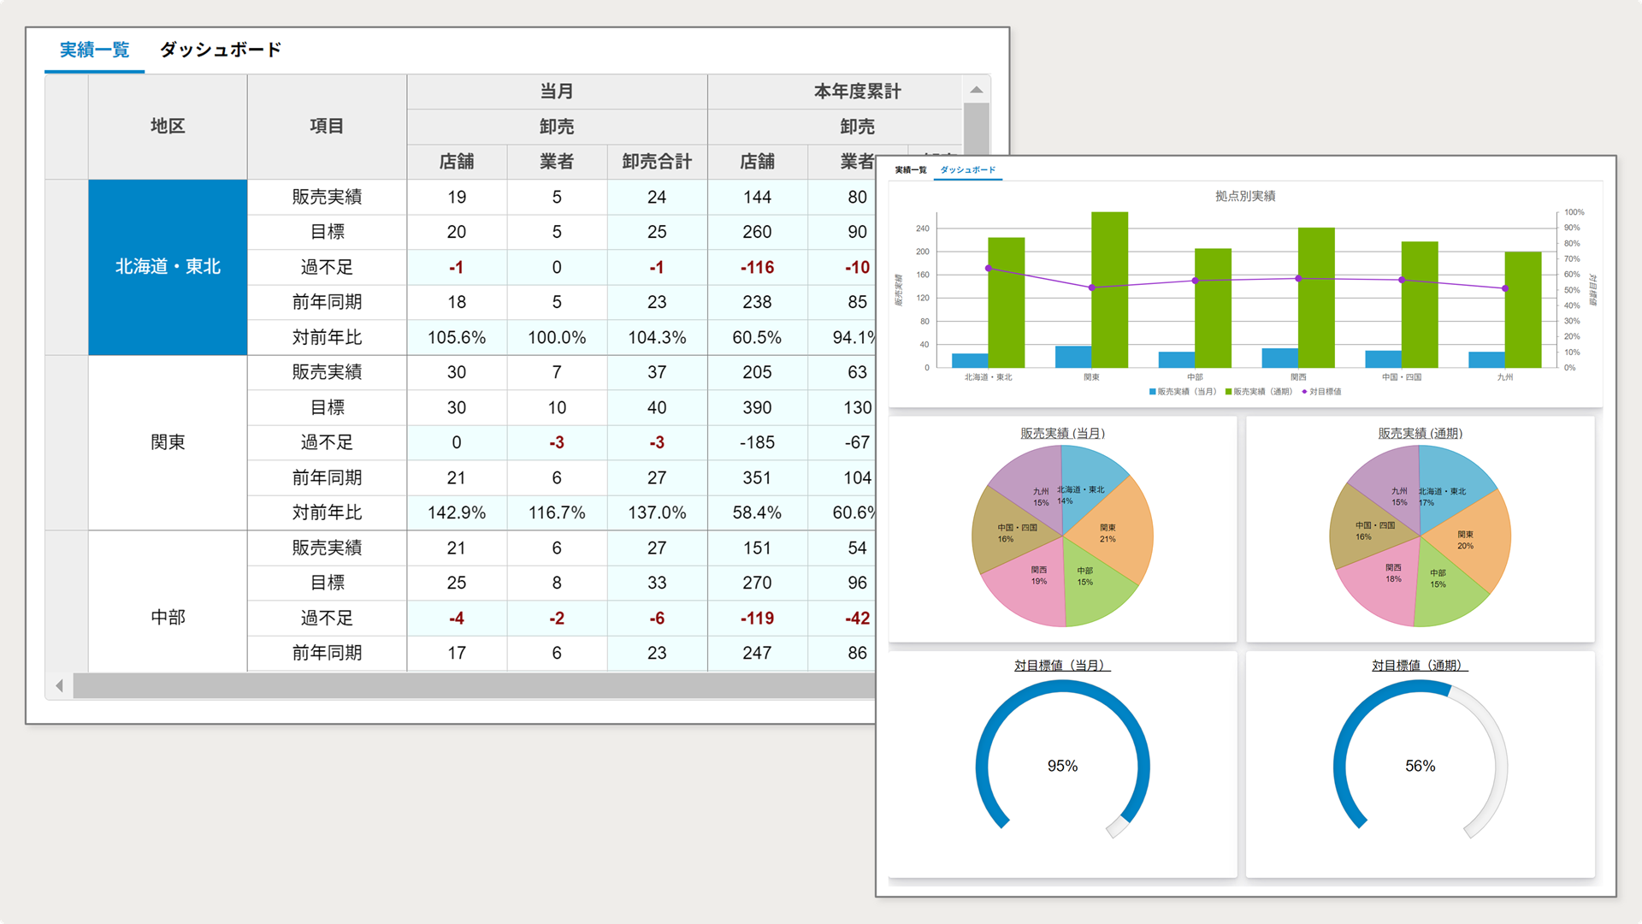Viewport: 1642px width, 924px height.
Task: Select the 中部 region cell
Action: (168, 618)
